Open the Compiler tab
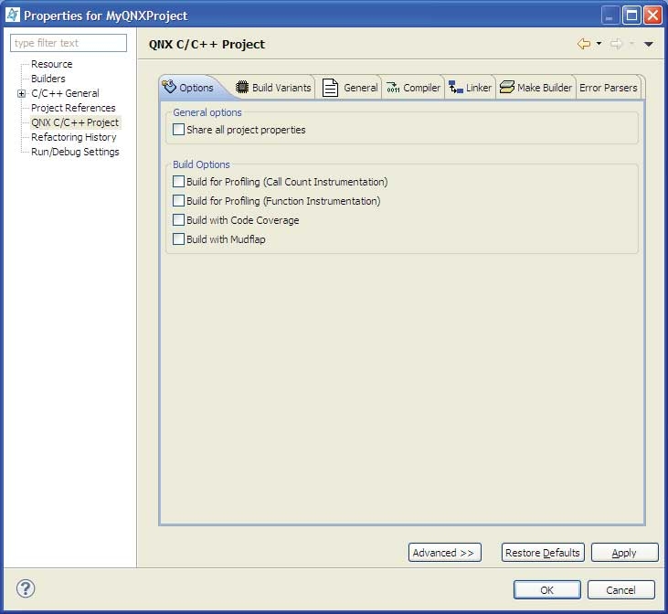Viewport: 668px width, 614px height. (413, 88)
